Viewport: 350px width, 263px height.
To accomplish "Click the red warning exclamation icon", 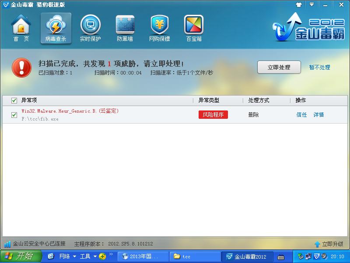I will click(x=21, y=68).
